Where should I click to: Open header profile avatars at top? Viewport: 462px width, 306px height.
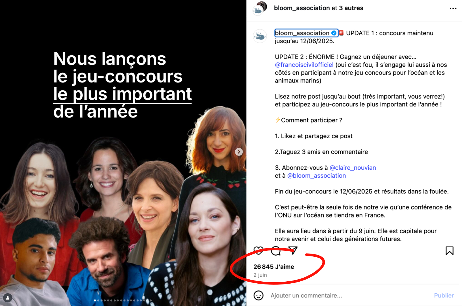(x=260, y=8)
